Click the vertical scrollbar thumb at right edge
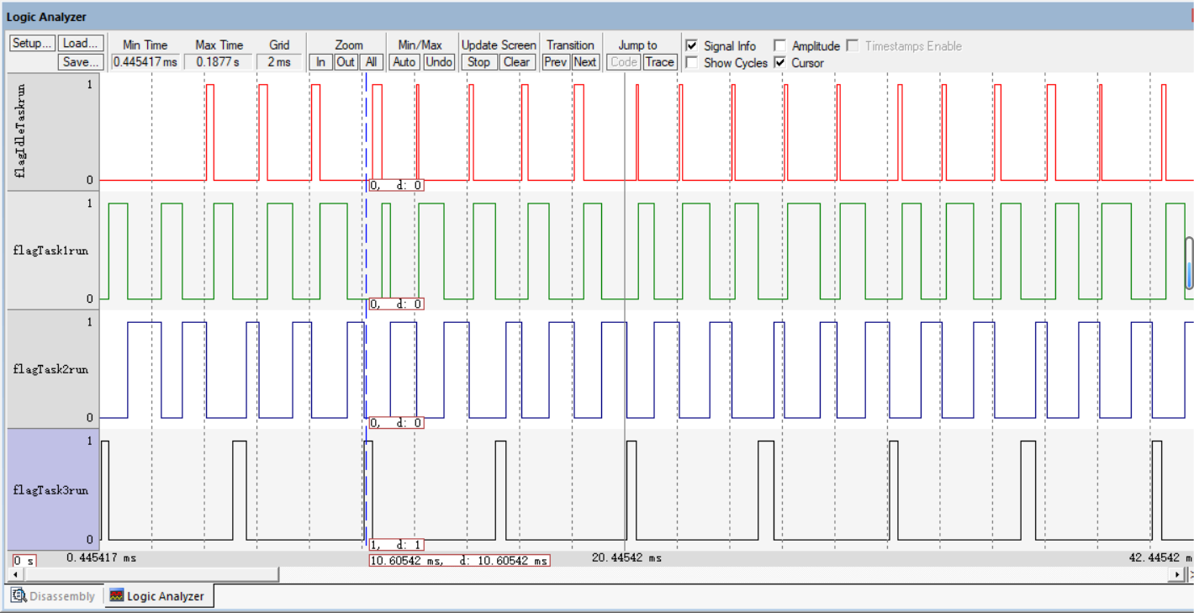Screen dimensions: 1194x613 tap(1189, 263)
